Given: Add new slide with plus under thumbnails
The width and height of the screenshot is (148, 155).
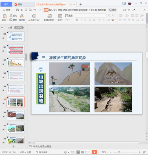Looking at the screenshot, I should coord(14,146).
